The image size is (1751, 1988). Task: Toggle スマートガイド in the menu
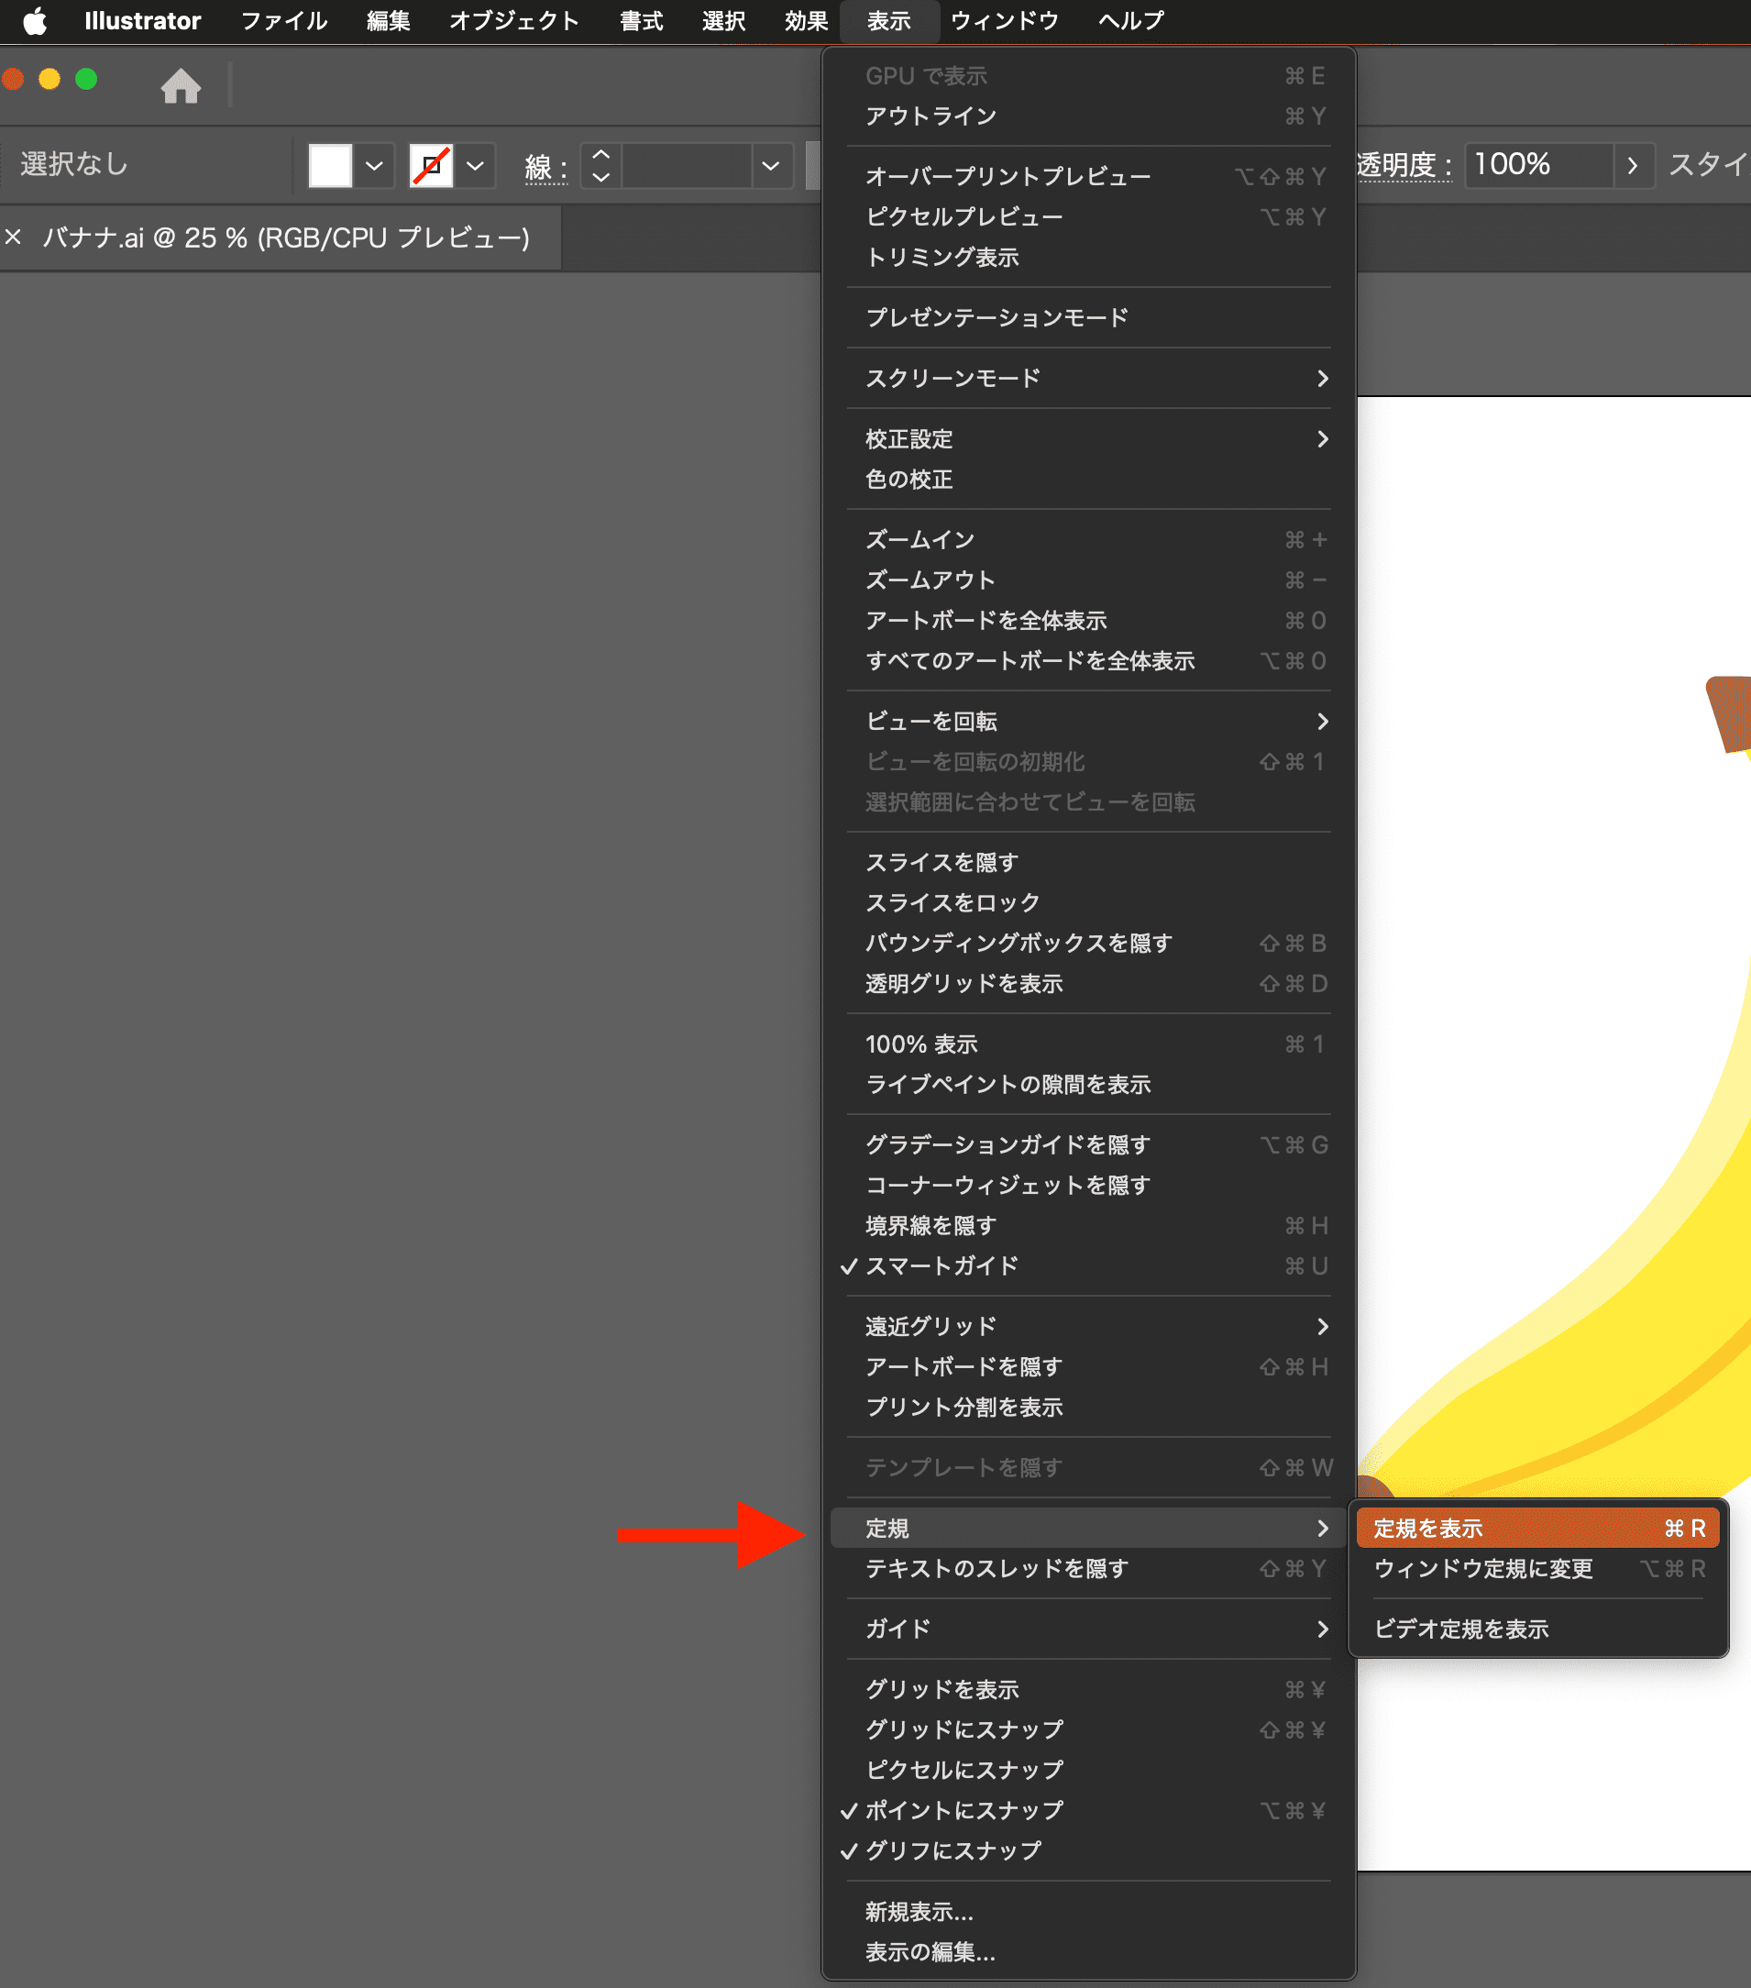pyautogui.click(x=942, y=1265)
